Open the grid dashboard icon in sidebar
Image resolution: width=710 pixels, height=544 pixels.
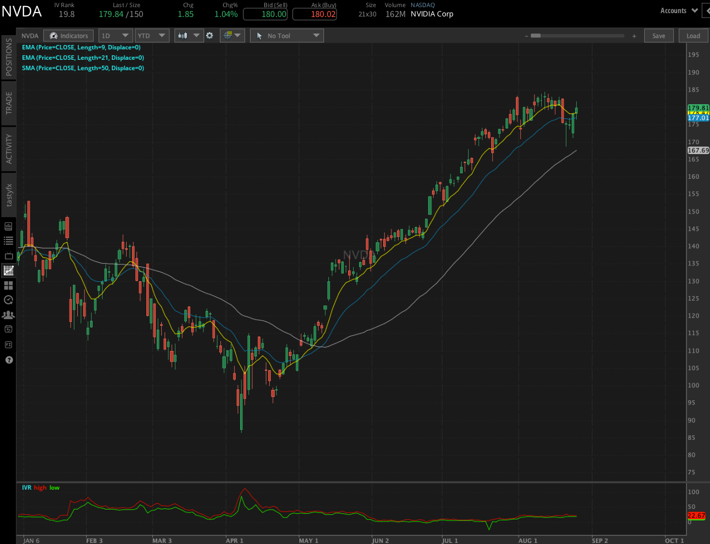pos(8,285)
